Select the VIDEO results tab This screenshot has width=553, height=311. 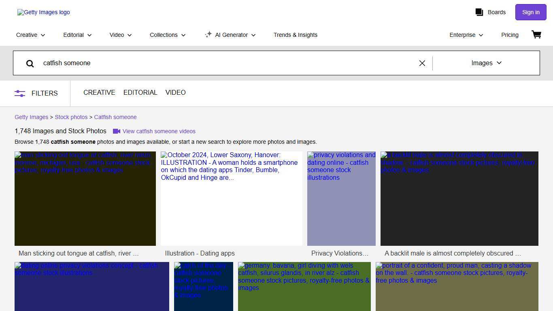pos(175,93)
